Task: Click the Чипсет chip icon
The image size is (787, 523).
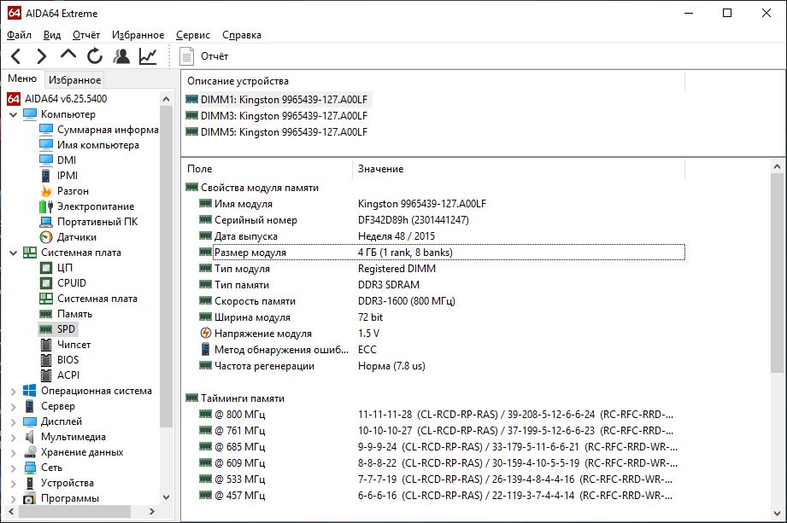Action: click(x=46, y=345)
